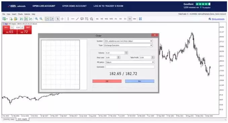Click the Volume field in Order dialog
Image resolution: width=228 pixels, height=123 pixels.
[115, 53]
